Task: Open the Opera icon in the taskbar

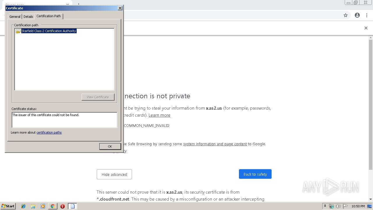Action: (x=62, y=206)
